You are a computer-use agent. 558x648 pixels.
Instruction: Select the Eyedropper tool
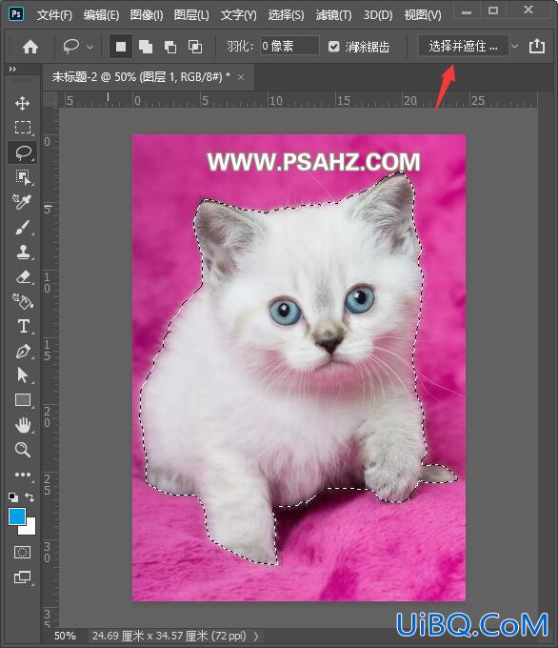tap(22, 202)
